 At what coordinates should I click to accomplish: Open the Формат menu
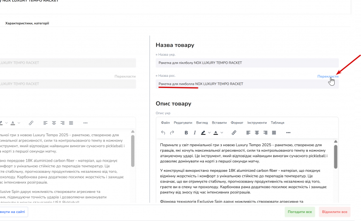237,123
